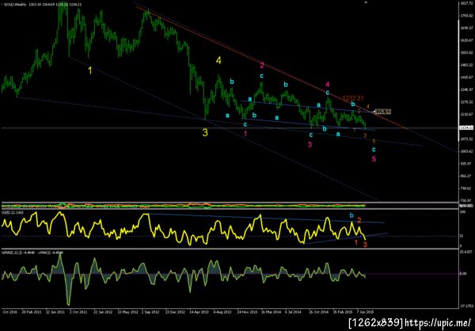The width and height of the screenshot is (475, 331).
Task: Select the pink wave label 5
Action: pos(374,159)
